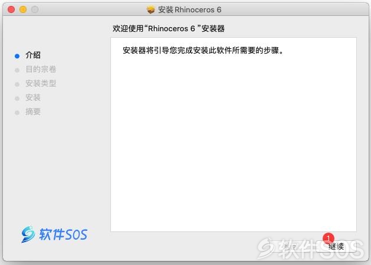Select the 介绍 step in sidebar
Image resolution: width=371 pixels, height=265 pixels.
coord(33,55)
